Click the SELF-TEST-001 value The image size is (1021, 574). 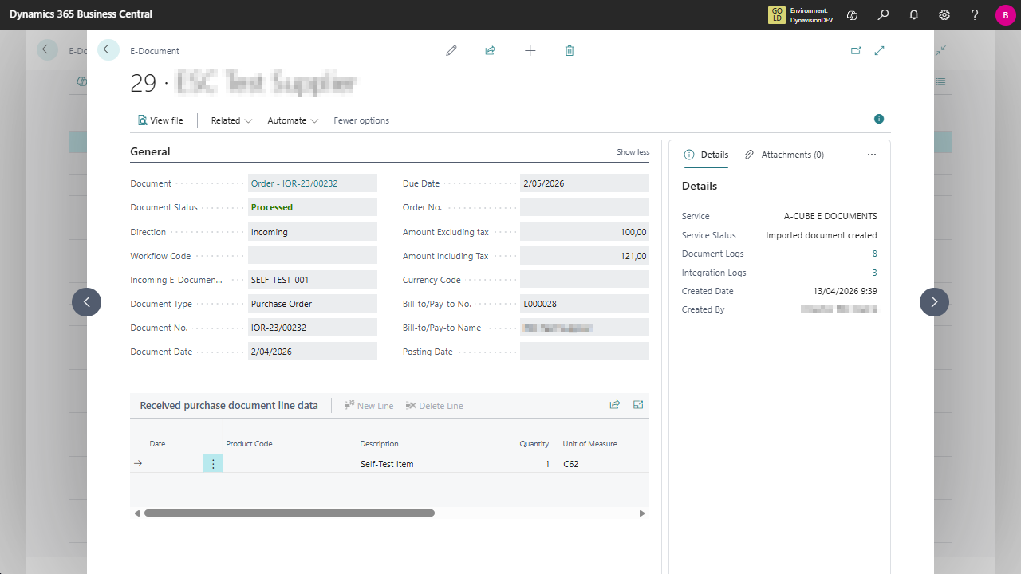point(280,280)
